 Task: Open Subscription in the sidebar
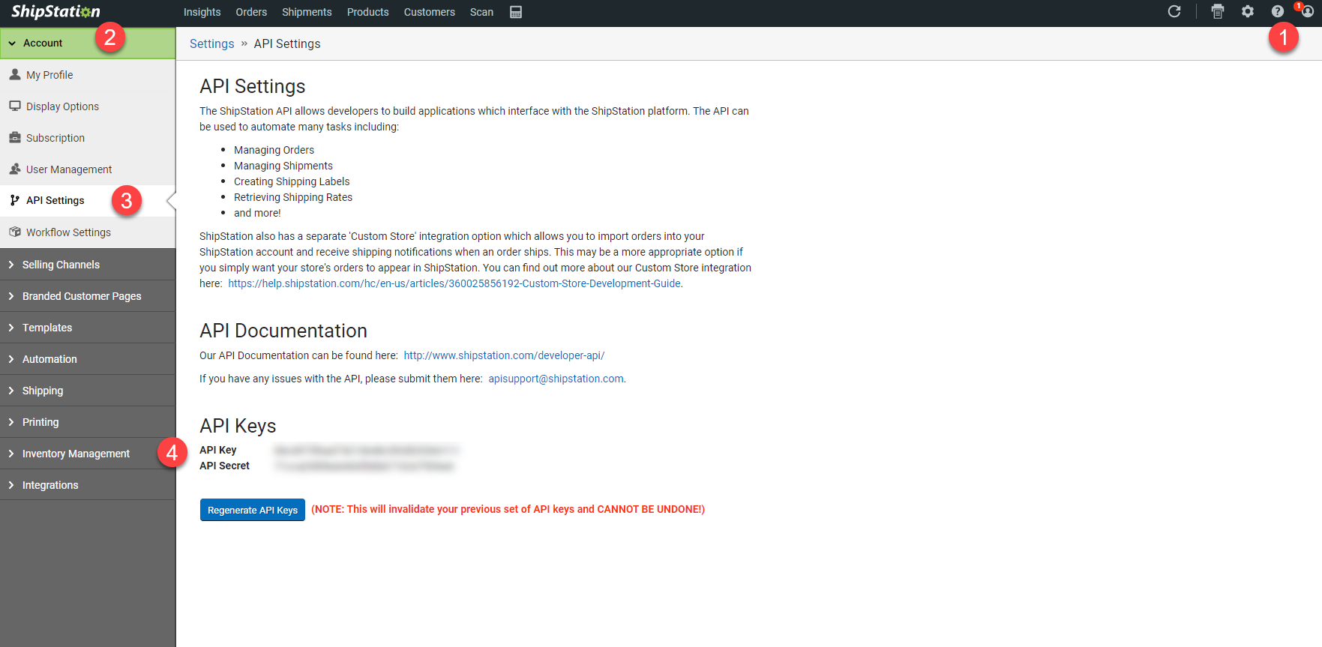coord(88,138)
